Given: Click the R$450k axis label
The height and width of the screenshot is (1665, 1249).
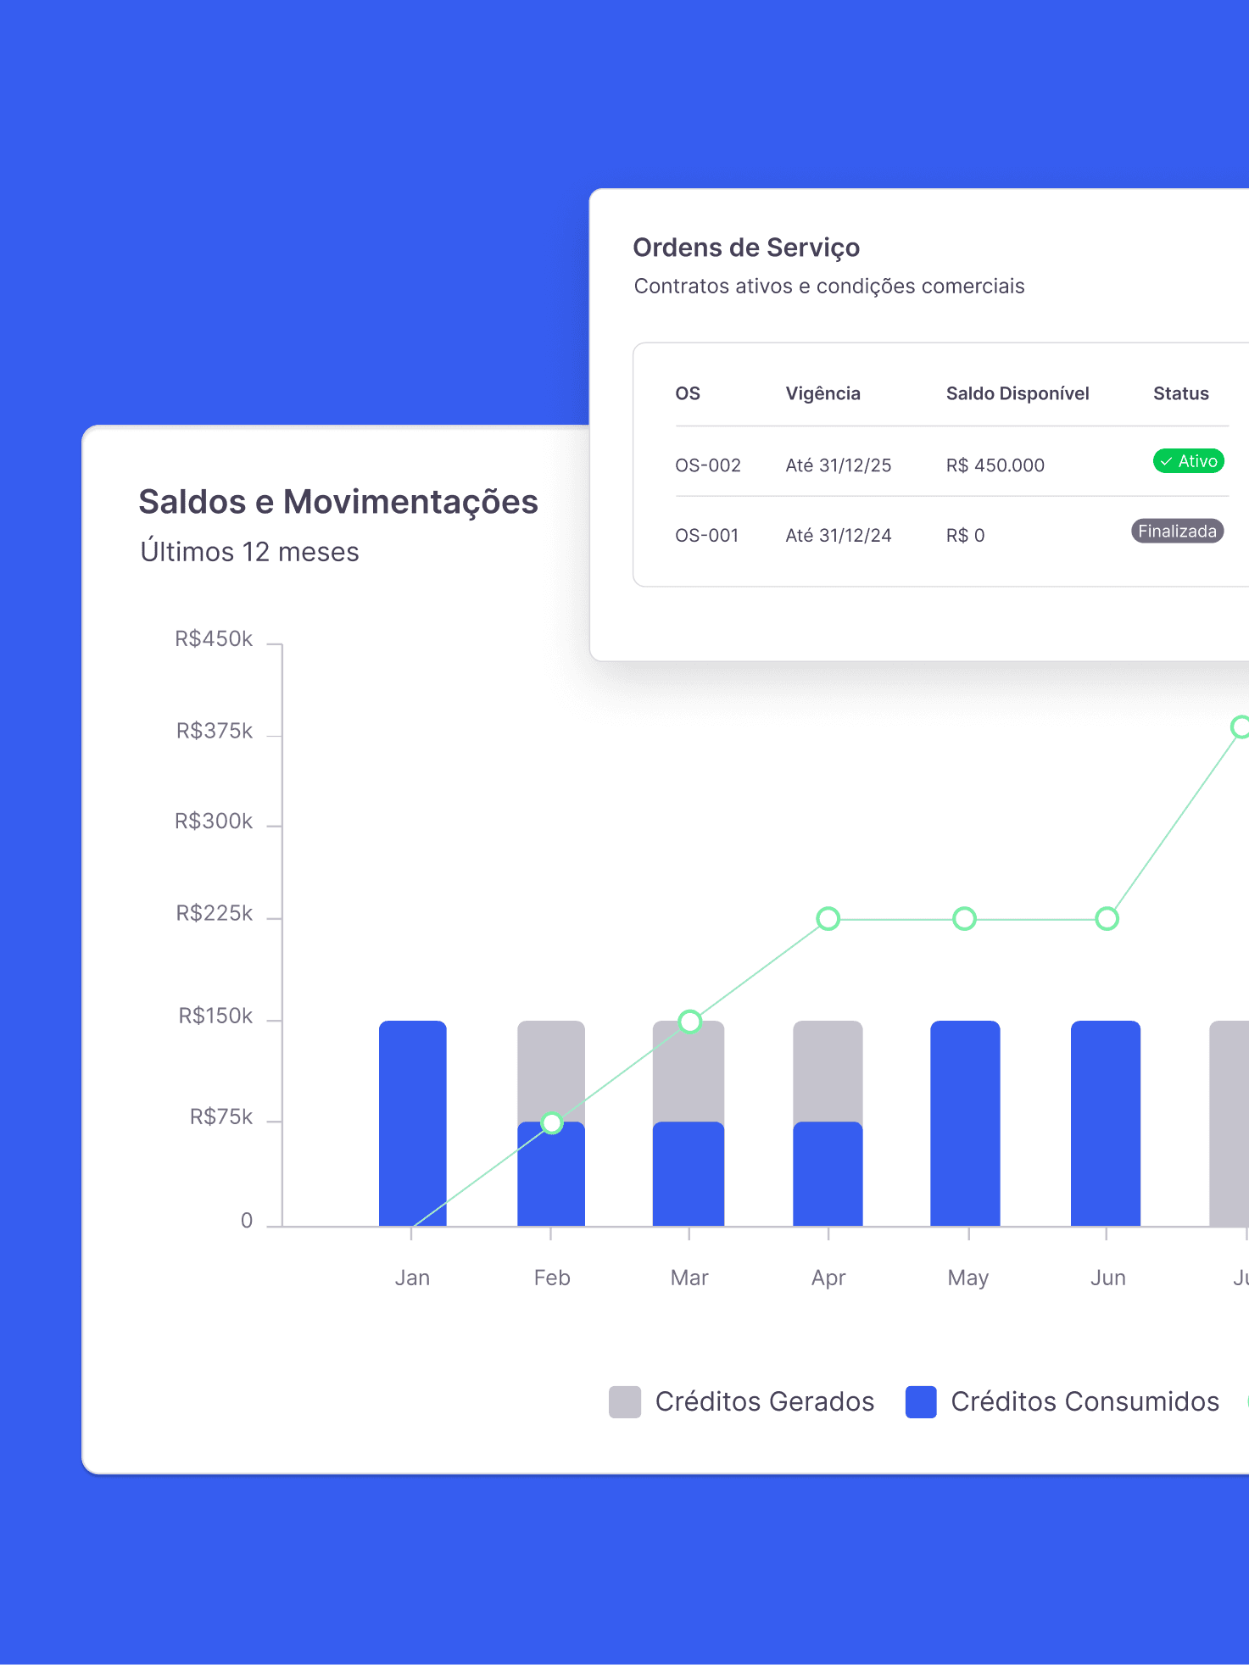Looking at the screenshot, I should point(214,639).
